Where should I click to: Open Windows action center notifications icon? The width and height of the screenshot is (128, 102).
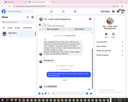[125, 100]
